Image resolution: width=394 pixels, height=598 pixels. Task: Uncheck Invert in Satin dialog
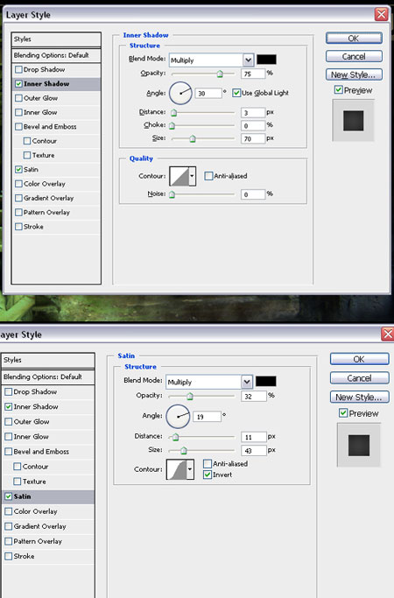[208, 475]
